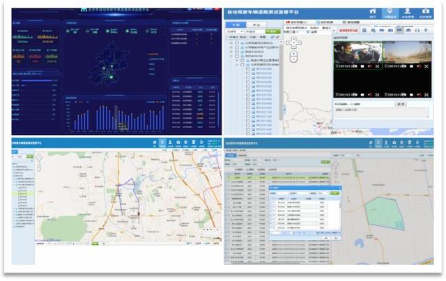The width and height of the screenshot is (446, 281).
Task: Click highlighted pin icon in track map header
Action: [x=162, y=143]
